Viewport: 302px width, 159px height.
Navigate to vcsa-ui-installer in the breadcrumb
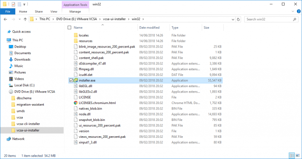[114, 19]
